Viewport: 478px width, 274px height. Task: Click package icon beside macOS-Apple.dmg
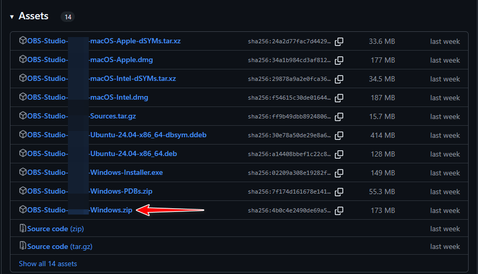click(x=23, y=59)
